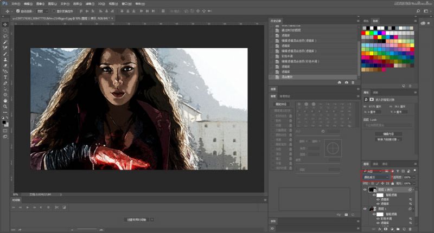Select the Zoom magnifier tool

point(5,107)
